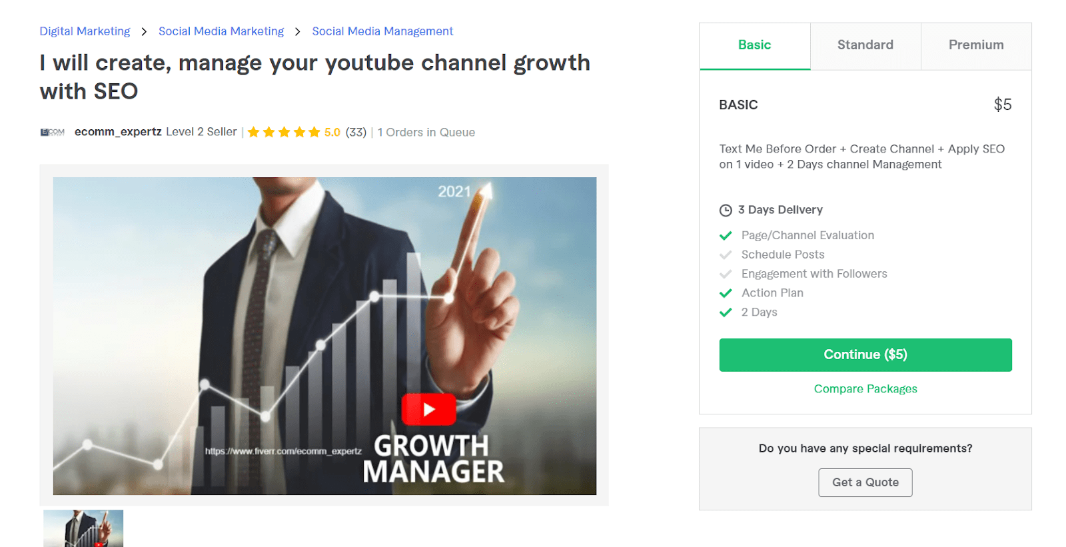Open the Social Media Management breadcrumb link
The width and height of the screenshot is (1066, 547).
382,31
